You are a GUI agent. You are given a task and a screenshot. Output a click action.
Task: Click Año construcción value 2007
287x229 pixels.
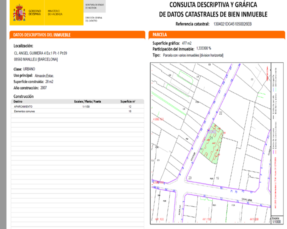44,88
